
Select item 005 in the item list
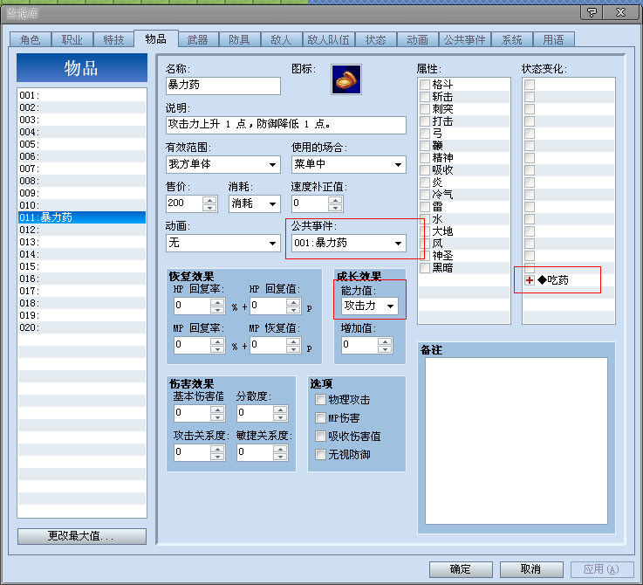click(x=82, y=144)
